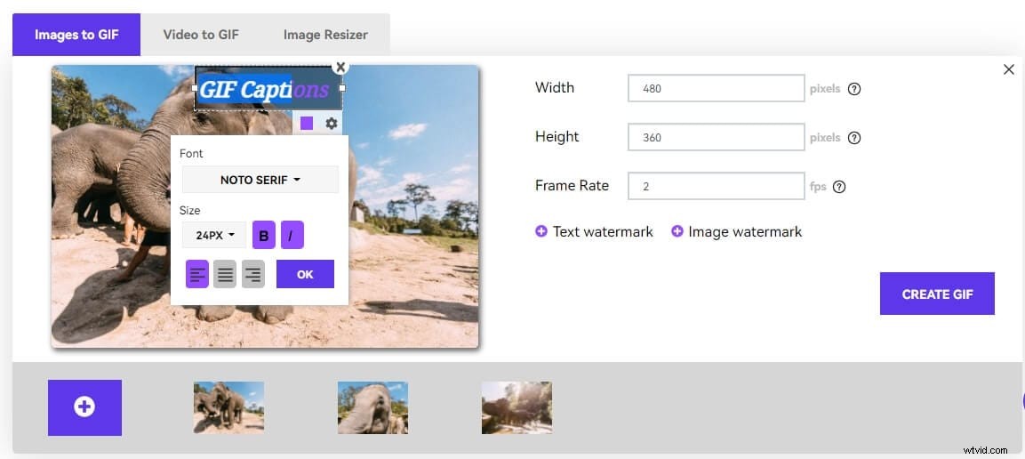Show help for Height pixels
This screenshot has height=459, width=1025.
coord(853,138)
